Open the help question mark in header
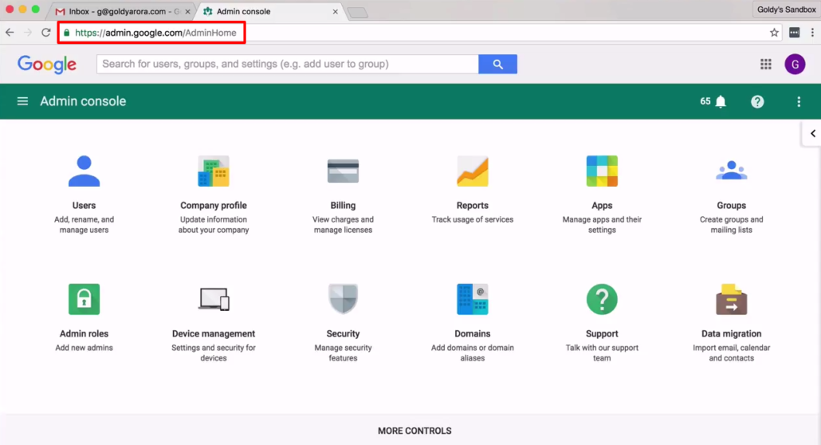 point(757,102)
